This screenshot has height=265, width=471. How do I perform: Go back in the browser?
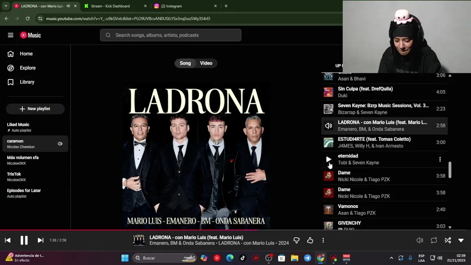(6, 18)
